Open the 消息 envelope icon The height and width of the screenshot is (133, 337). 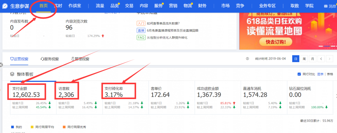click(x=326, y=6)
